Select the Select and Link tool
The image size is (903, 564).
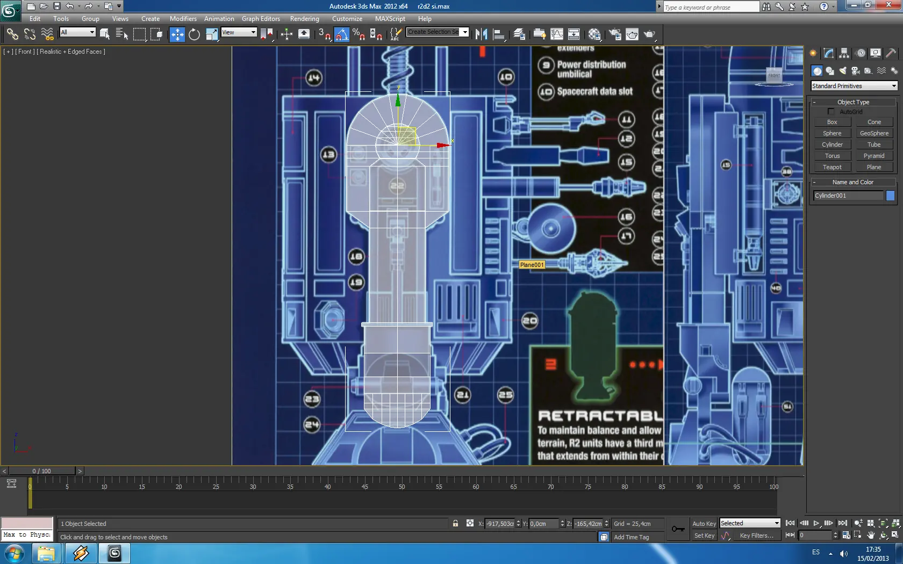[x=12, y=34]
